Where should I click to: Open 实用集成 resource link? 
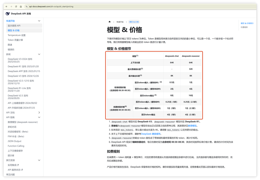(x=12, y=165)
